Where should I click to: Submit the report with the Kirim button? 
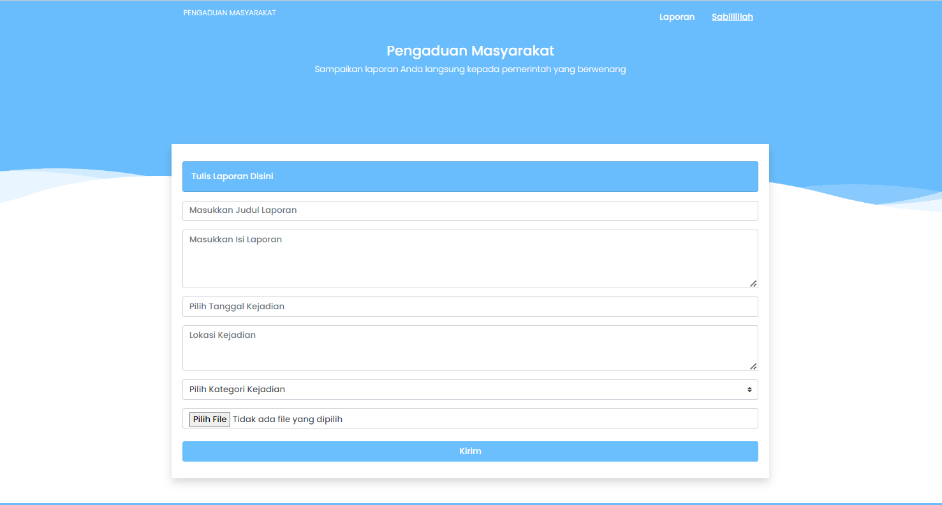[x=470, y=451]
